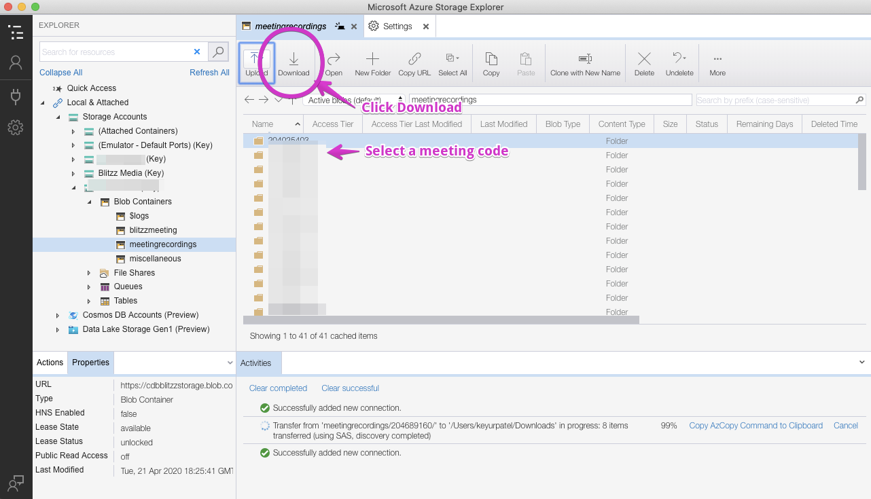
Task: Sort by Last Modified column header
Action: click(x=503, y=124)
